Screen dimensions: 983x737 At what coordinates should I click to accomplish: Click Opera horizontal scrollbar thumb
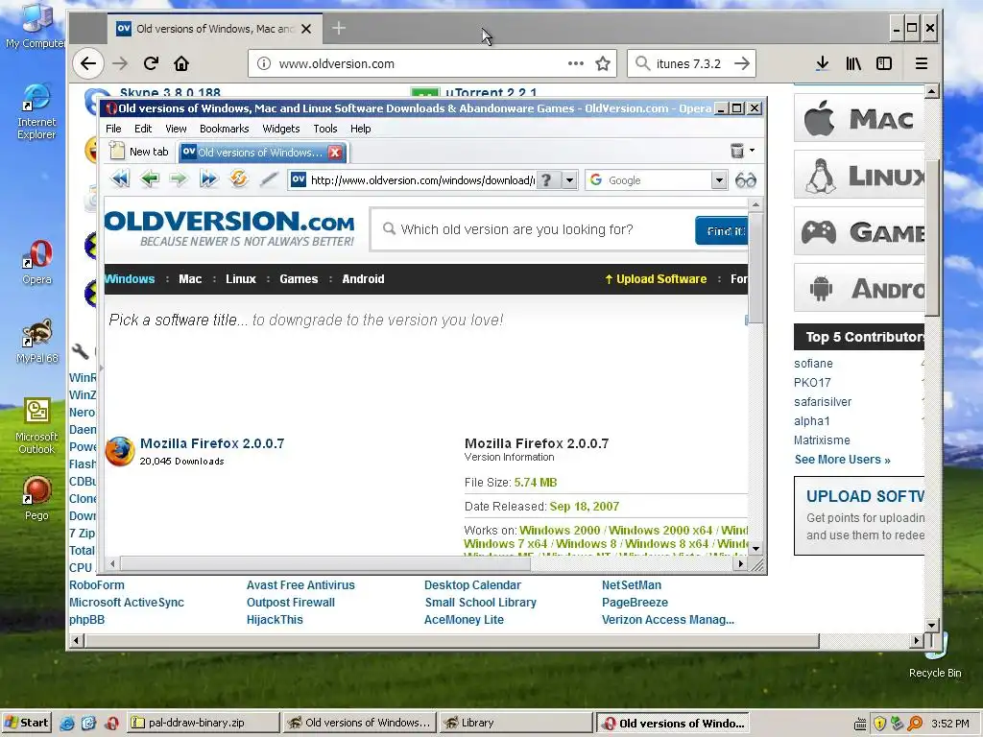pos(324,564)
